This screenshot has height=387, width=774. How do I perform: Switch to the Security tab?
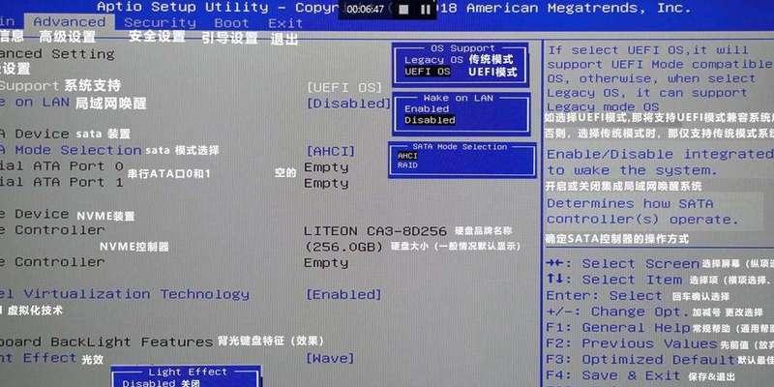coord(160,22)
